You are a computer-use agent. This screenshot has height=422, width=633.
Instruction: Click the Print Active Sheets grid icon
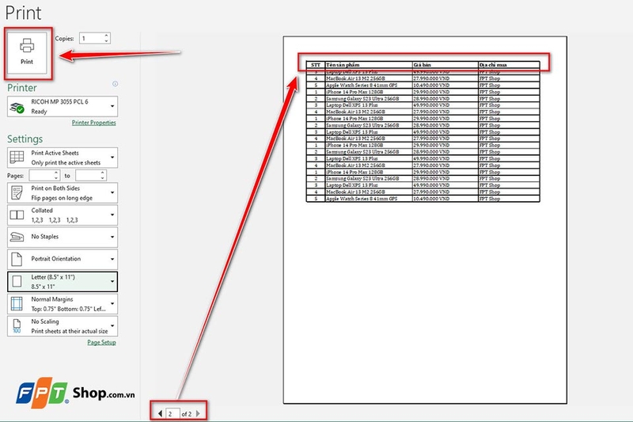[x=17, y=157]
